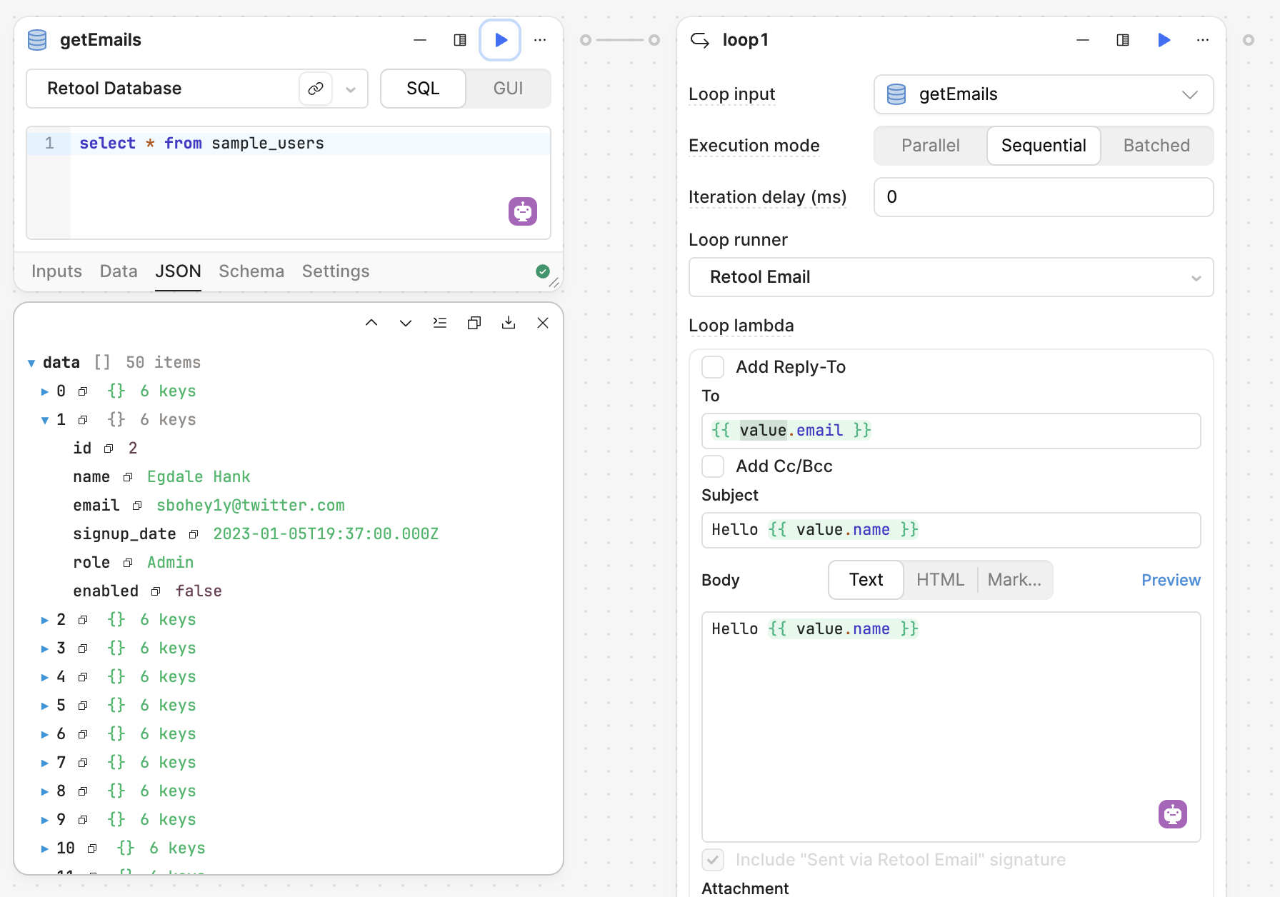Click the Iteration delay input field
This screenshot has width=1280, height=897.
point(1043,197)
